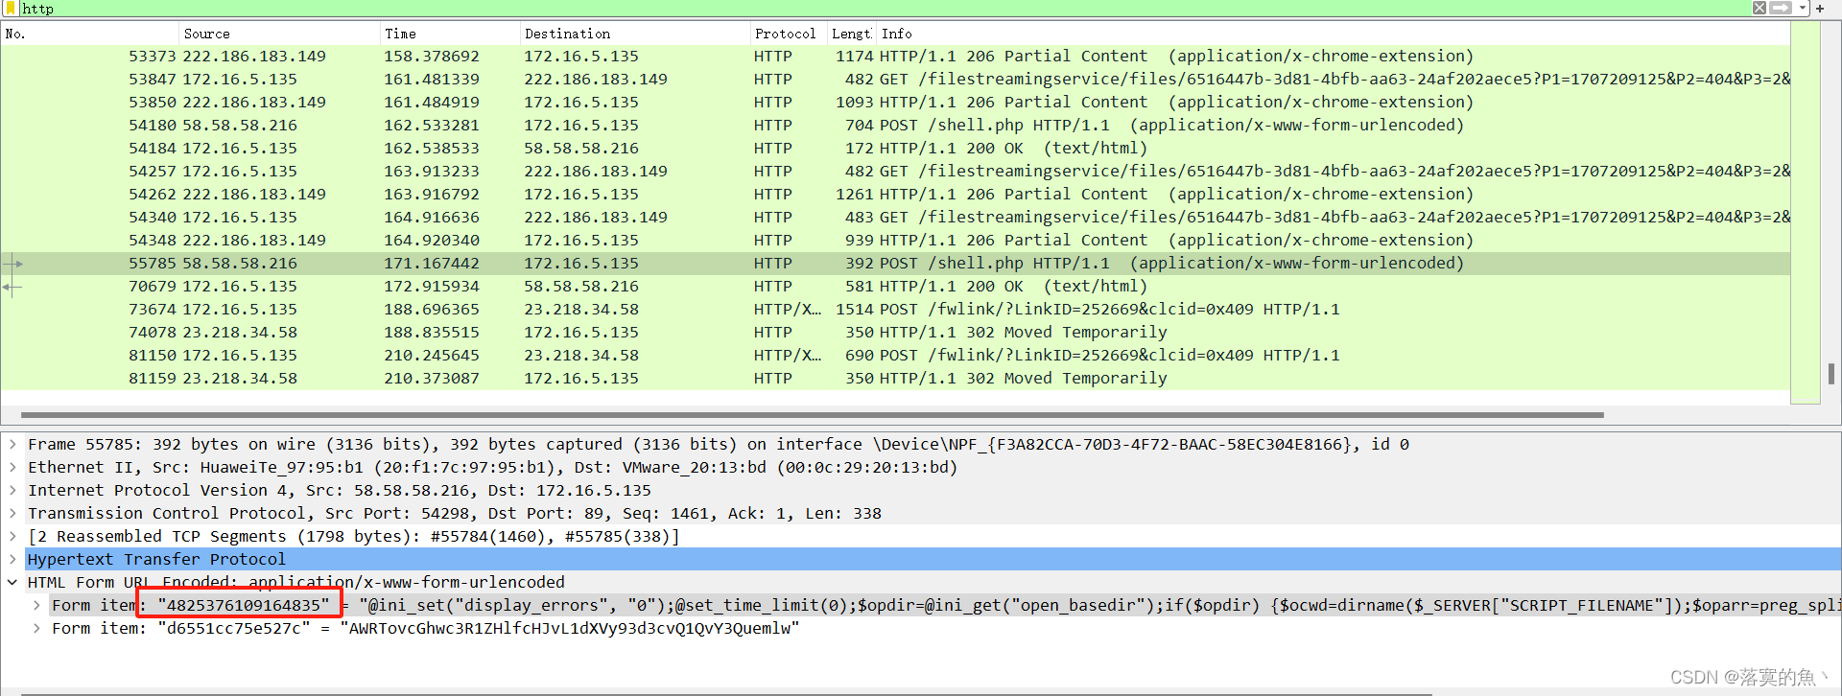Select packet 53850 206 Partial Content row
1842x696 pixels.
click(895, 102)
